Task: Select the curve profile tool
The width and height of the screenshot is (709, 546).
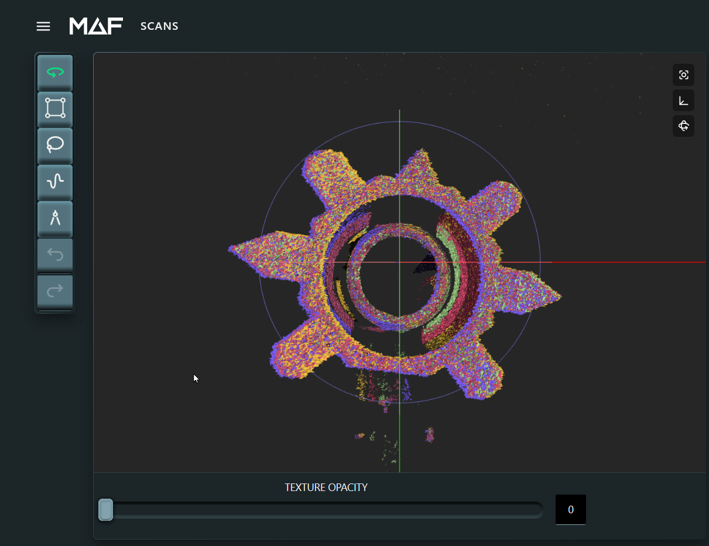Action: pos(54,182)
